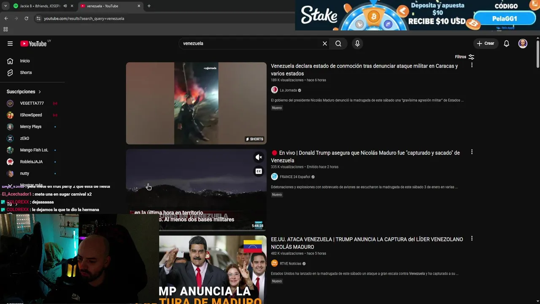
Task: Open the La Jornada Shorts thumbnail
Action: 196,103
